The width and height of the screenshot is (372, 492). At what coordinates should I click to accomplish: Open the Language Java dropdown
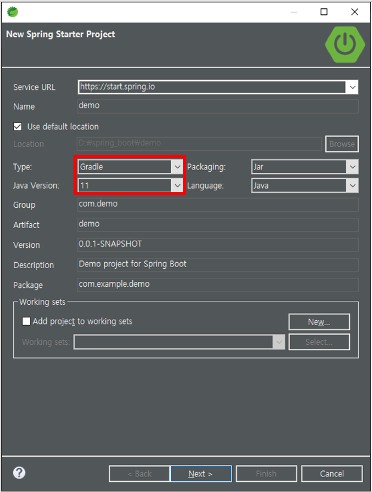pos(305,186)
